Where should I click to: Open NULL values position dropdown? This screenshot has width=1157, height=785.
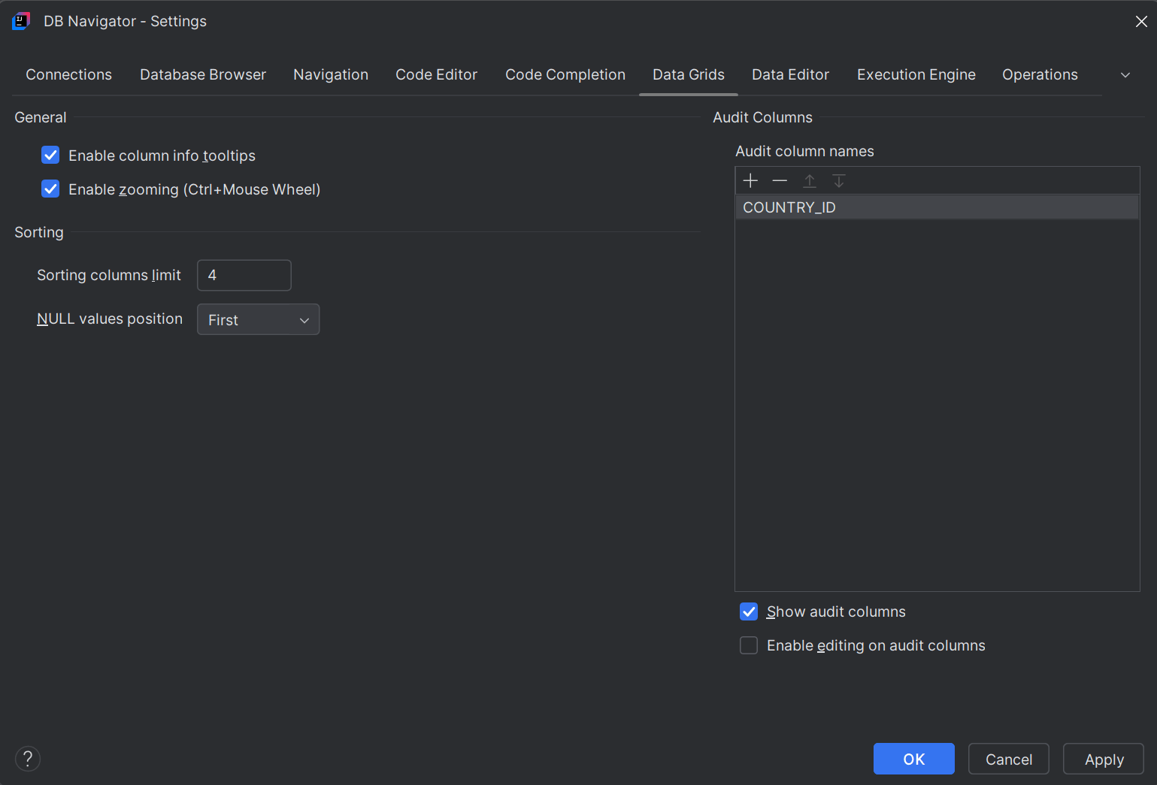coord(258,319)
